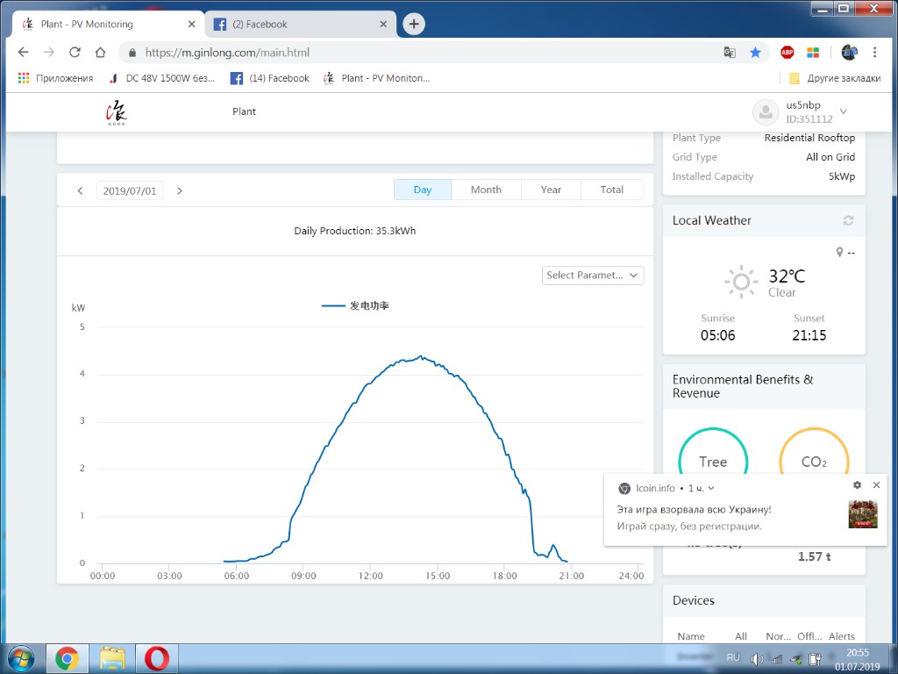Expand the us5nbp account menu

(x=843, y=111)
